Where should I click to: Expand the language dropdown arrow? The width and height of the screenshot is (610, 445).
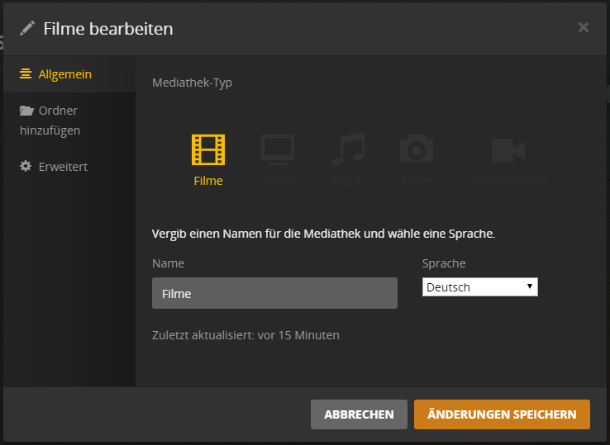tap(530, 286)
